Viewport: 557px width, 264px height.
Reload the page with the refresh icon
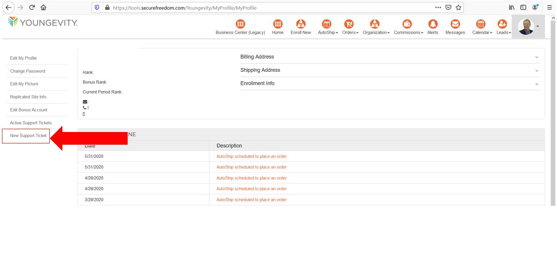(x=32, y=7)
